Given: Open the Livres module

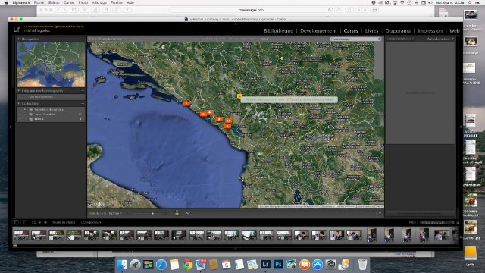Looking at the screenshot, I should point(371,30).
